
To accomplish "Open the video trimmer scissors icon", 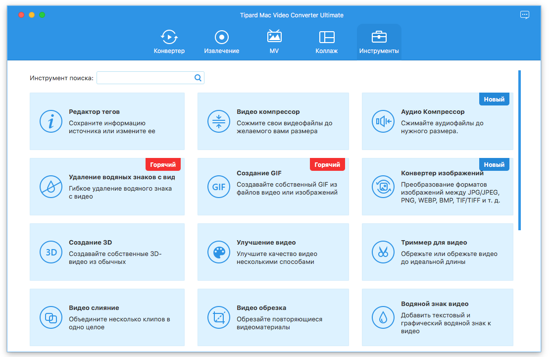I will click(383, 252).
